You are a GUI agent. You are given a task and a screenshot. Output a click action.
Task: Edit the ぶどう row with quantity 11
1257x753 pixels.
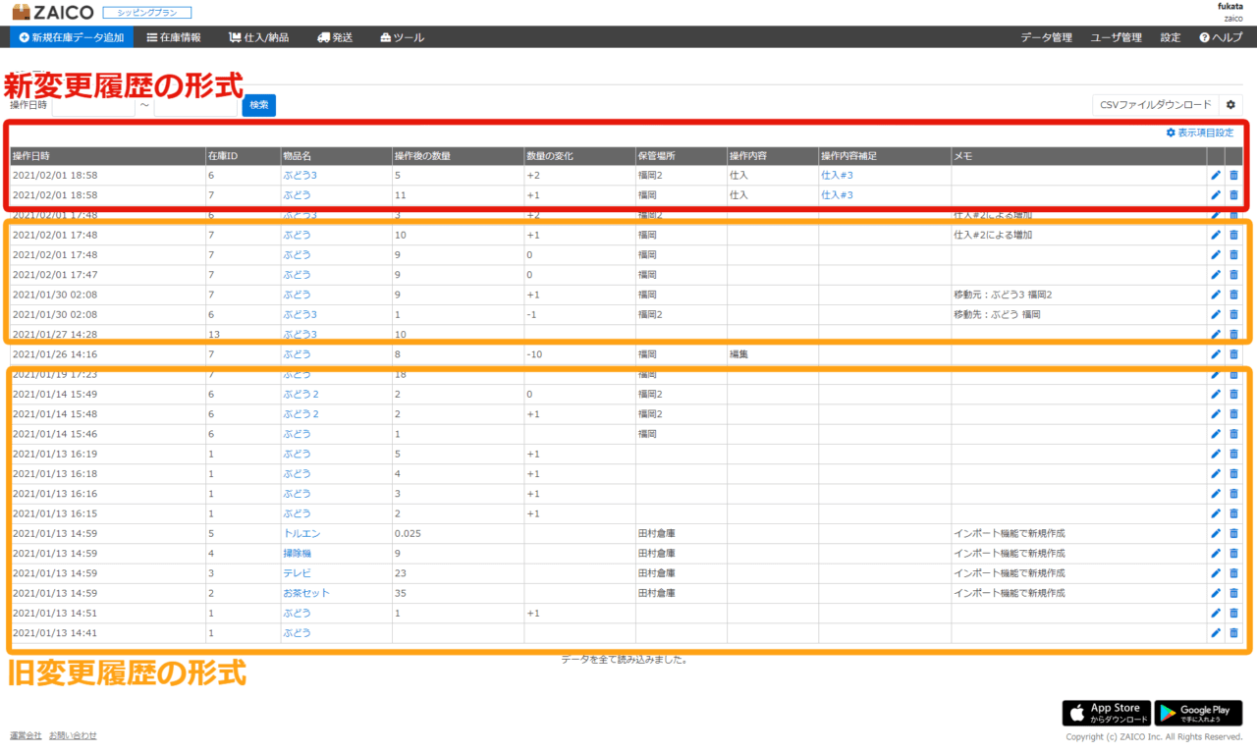[1216, 195]
